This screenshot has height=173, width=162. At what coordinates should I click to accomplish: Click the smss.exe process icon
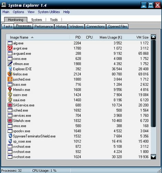[10, 126]
